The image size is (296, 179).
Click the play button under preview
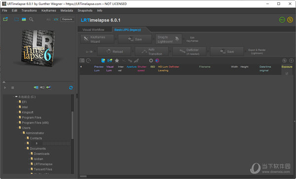tap(5, 88)
